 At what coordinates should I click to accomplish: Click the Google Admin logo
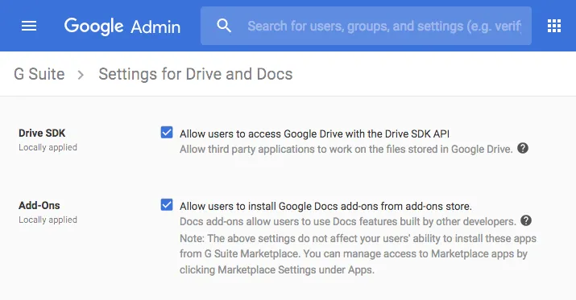coord(122,27)
